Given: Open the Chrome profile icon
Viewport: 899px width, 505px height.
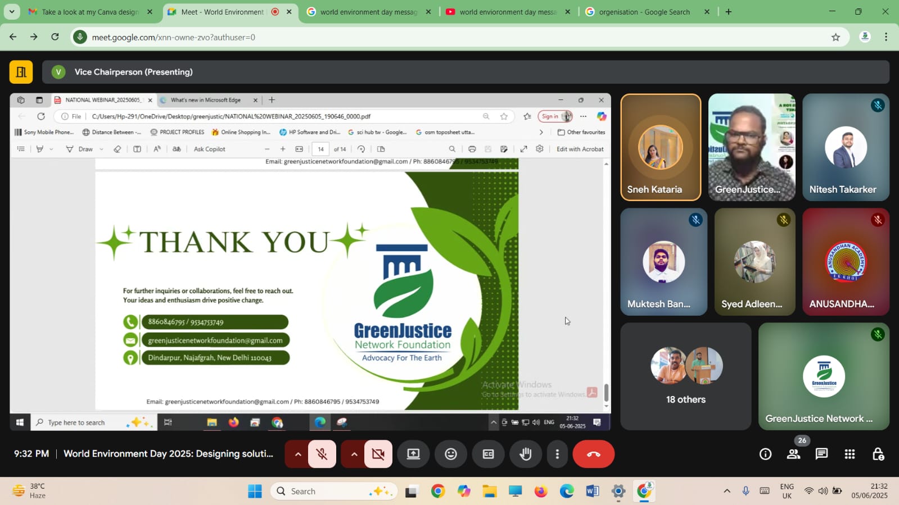Looking at the screenshot, I should point(865,37).
